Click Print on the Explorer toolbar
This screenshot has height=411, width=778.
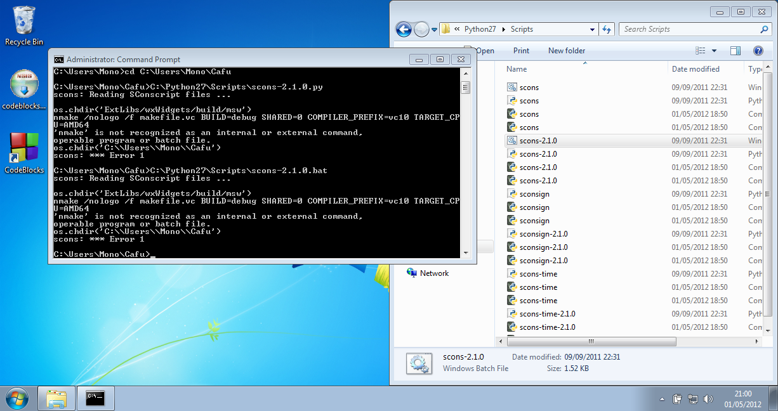[521, 51]
